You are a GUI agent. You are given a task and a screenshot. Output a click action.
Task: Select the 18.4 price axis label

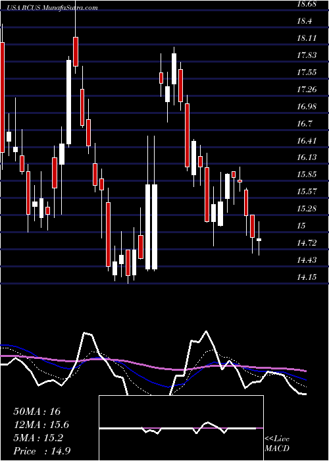304,21
